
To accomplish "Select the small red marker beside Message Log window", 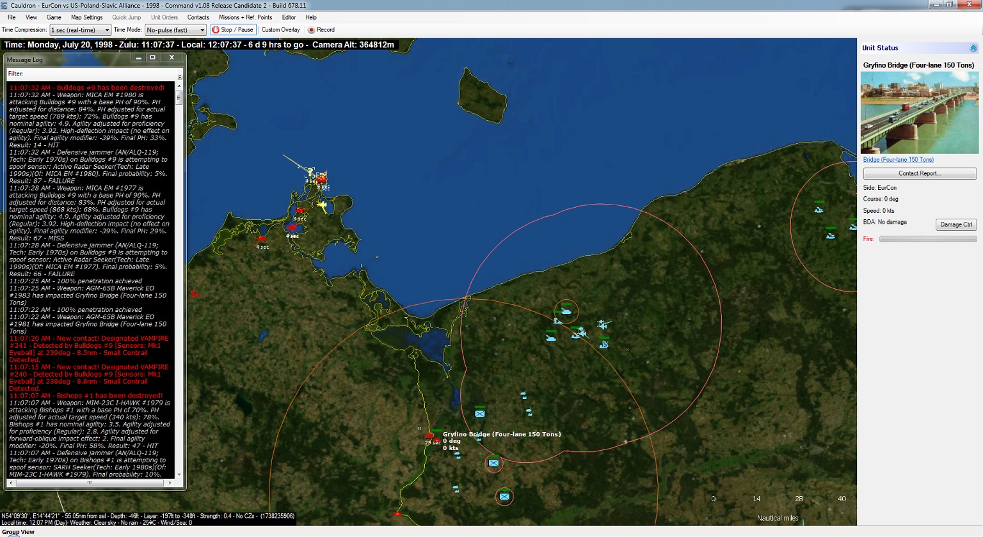I will (x=195, y=294).
